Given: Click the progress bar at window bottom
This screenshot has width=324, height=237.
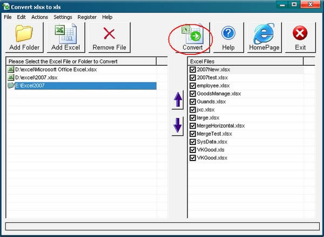Looking at the screenshot, I should coord(163,226).
